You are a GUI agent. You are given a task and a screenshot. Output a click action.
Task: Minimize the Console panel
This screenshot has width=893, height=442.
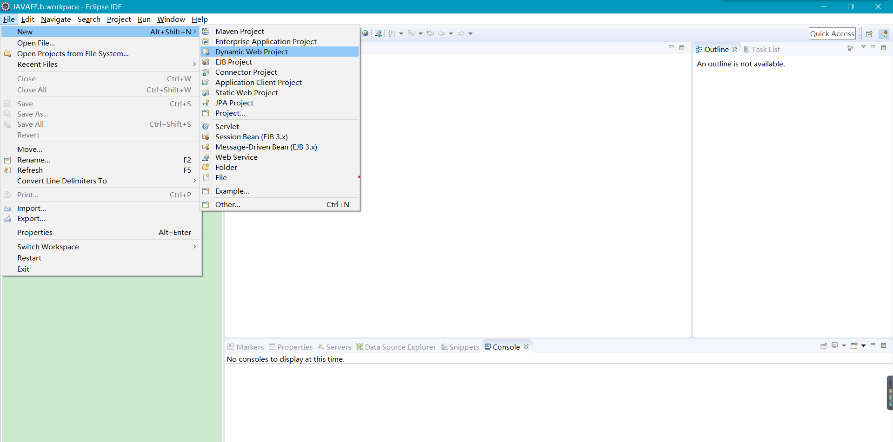point(873,345)
